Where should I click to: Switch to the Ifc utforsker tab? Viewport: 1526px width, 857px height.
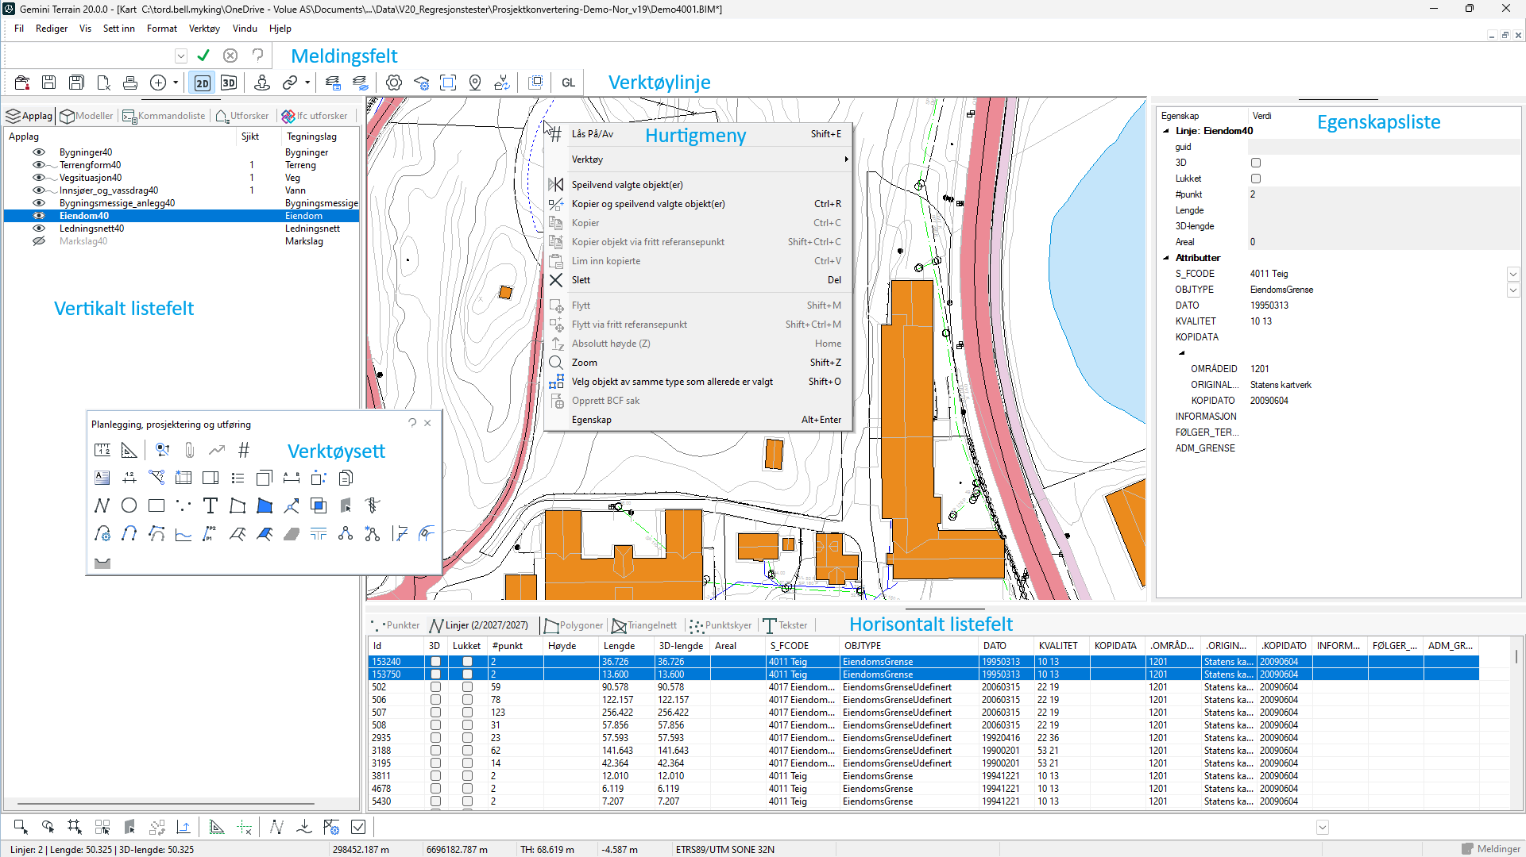click(315, 116)
